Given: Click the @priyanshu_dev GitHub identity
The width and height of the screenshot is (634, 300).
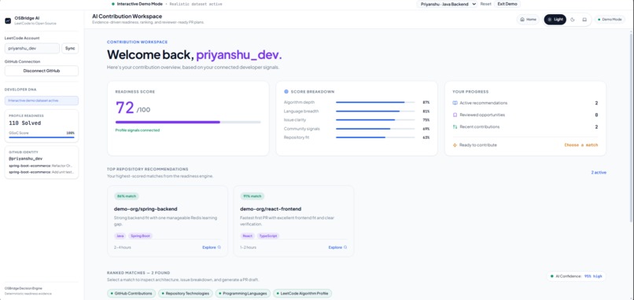Looking at the screenshot, I should click(25, 159).
